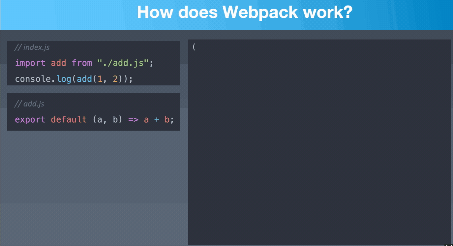This screenshot has height=246, width=453.
Task: Click the "// add.js" comment line
Action: point(29,104)
